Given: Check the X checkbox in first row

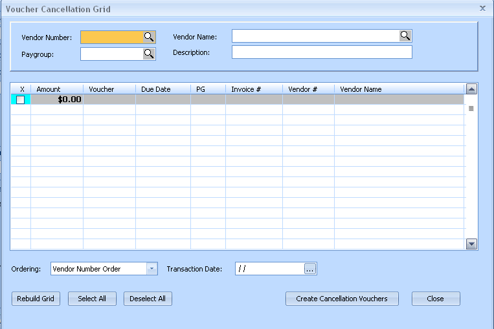Looking at the screenshot, I should [x=21, y=100].
